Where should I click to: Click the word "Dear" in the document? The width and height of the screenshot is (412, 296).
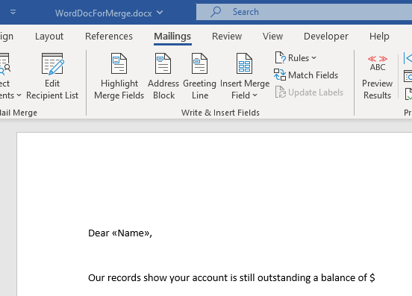tap(99, 233)
